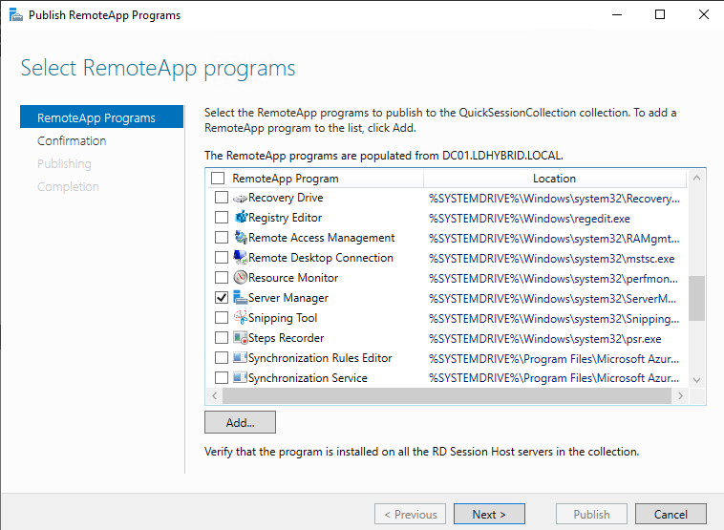Check the Registry Editor checkbox
The image size is (724, 530).
click(x=222, y=218)
